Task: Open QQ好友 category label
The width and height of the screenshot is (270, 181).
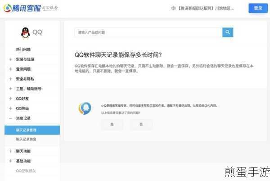Action: pos(22,99)
